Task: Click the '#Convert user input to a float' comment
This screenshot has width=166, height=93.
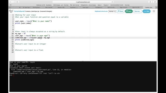Action: 29,50
